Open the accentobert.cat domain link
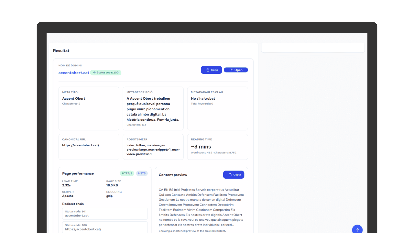 tap(74, 73)
